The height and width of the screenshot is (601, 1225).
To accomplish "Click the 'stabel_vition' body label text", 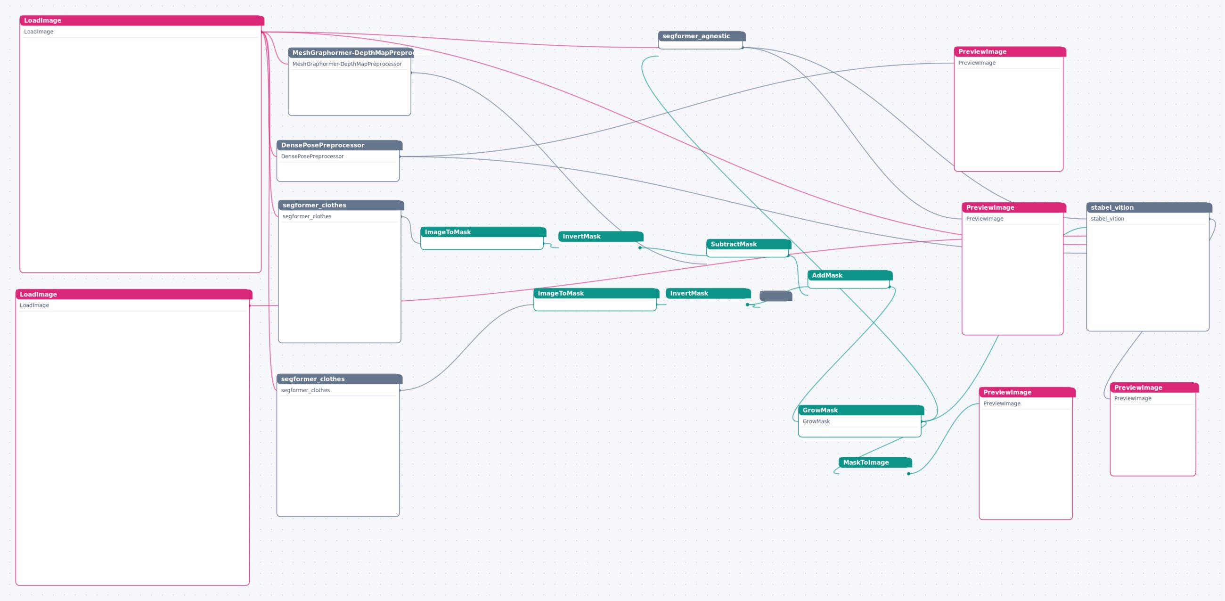I will point(1107,218).
